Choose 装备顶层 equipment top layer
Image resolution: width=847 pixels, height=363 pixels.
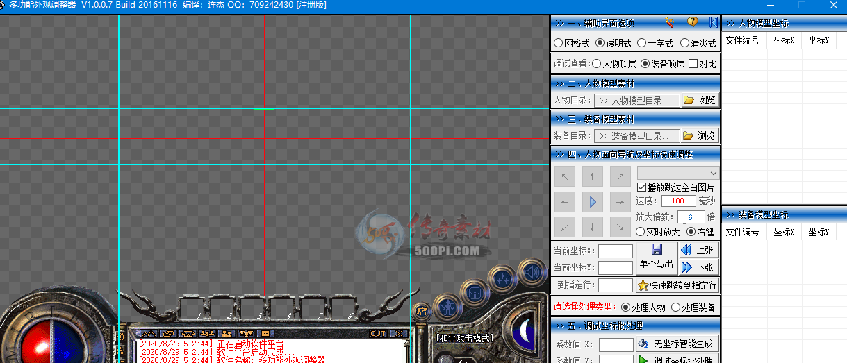coord(663,64)
